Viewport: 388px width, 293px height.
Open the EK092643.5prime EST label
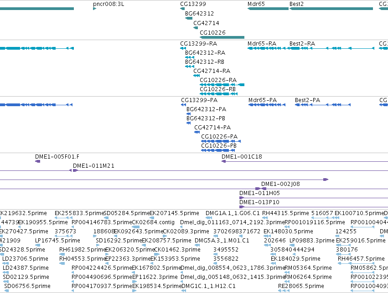[139, 231]
